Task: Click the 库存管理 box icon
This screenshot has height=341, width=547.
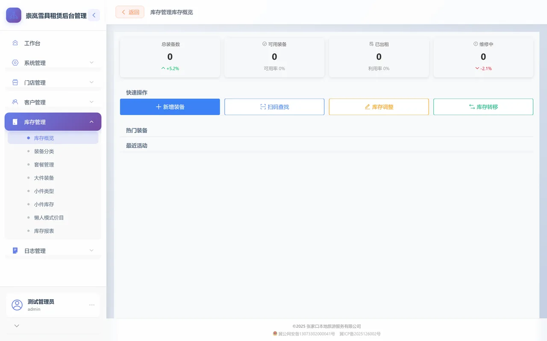Action: pos(15,122)
